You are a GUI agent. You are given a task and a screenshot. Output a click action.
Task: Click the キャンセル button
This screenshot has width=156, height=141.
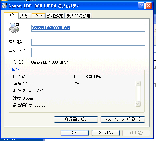106,133
